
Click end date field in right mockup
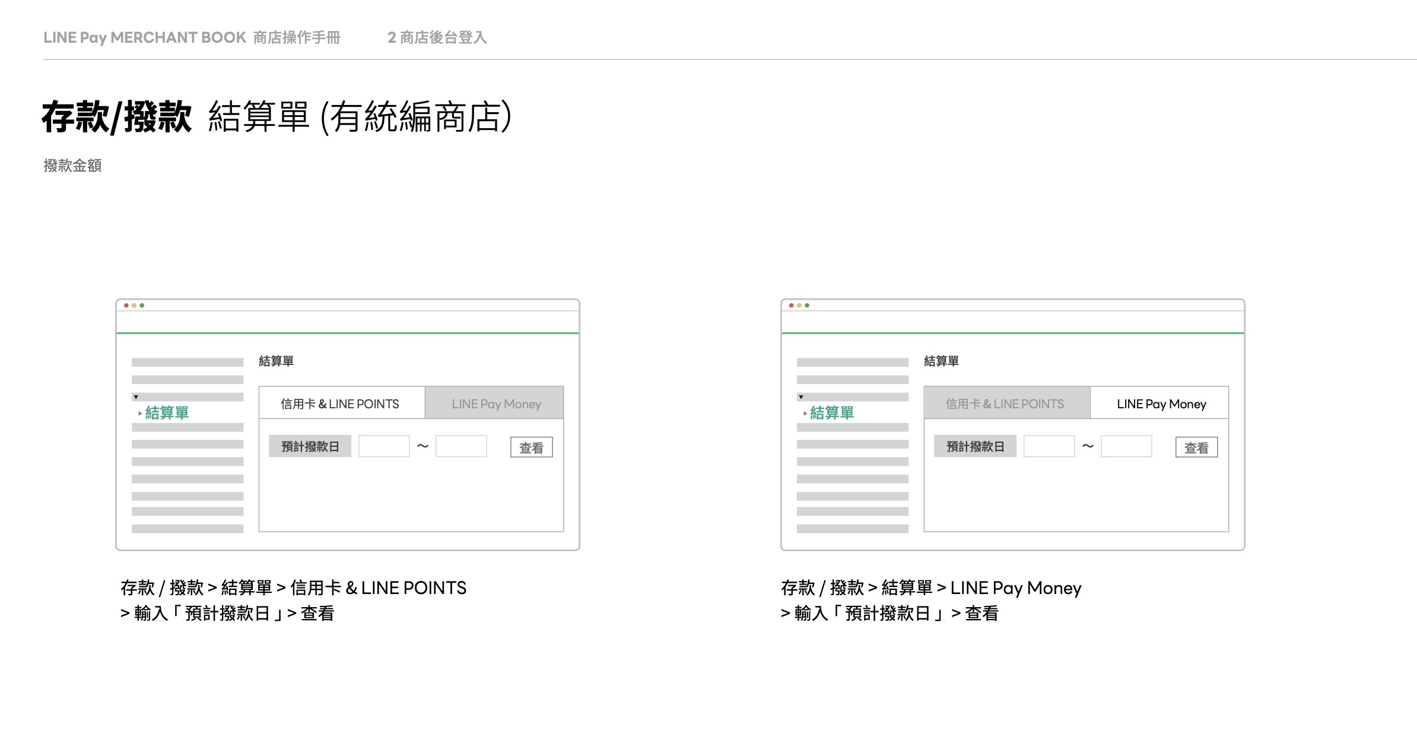pyautogui.click(x=1127, y=446)
